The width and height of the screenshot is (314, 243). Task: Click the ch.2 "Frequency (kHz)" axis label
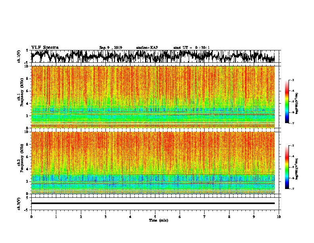pos(22,158)
